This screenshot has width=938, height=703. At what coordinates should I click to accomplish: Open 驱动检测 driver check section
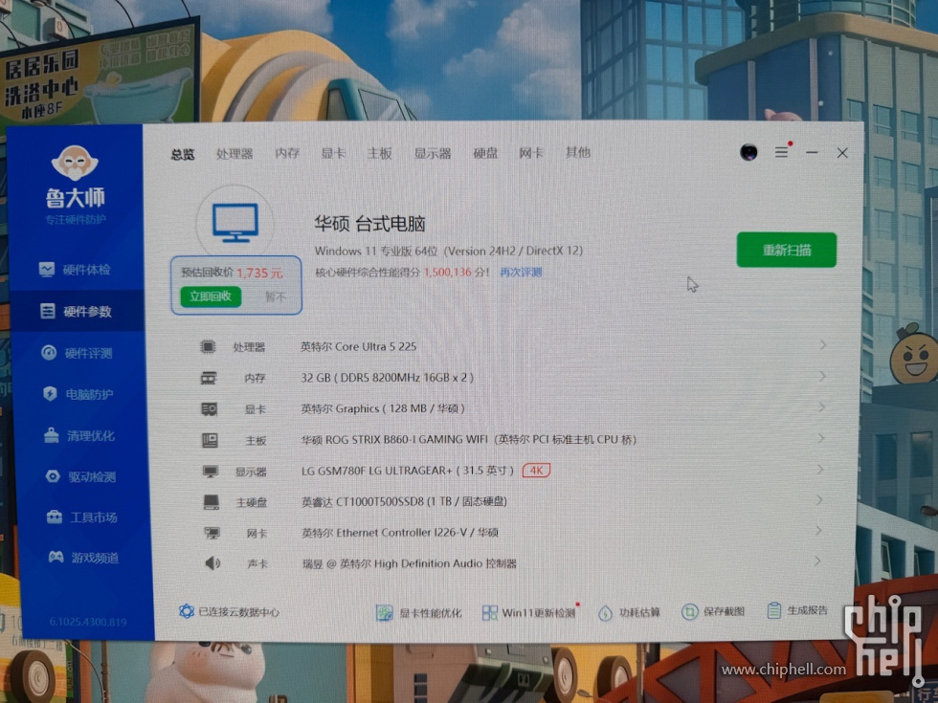pyautogui.click(x=80, y=476)
